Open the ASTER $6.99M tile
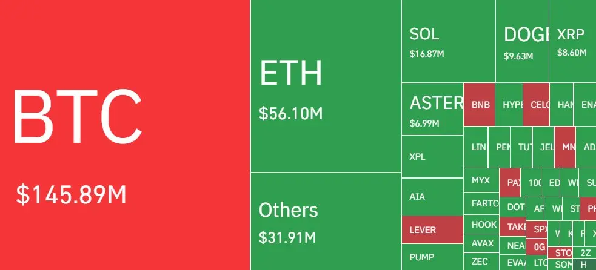Viewport: 596px width, 270px height. pyautogui.click(x=432, y=109)
